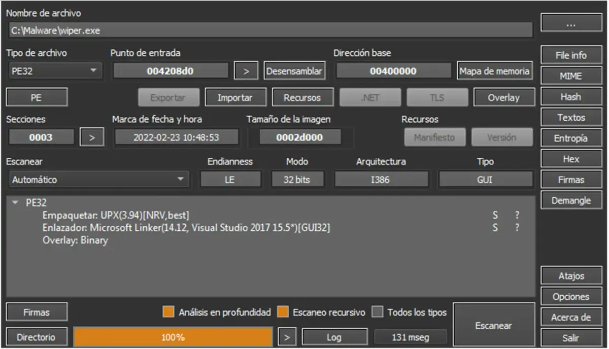This screenshot has width=609, height=349.
Task: Click the entry point value 004208d0
Action: click(x=170, y=71)
